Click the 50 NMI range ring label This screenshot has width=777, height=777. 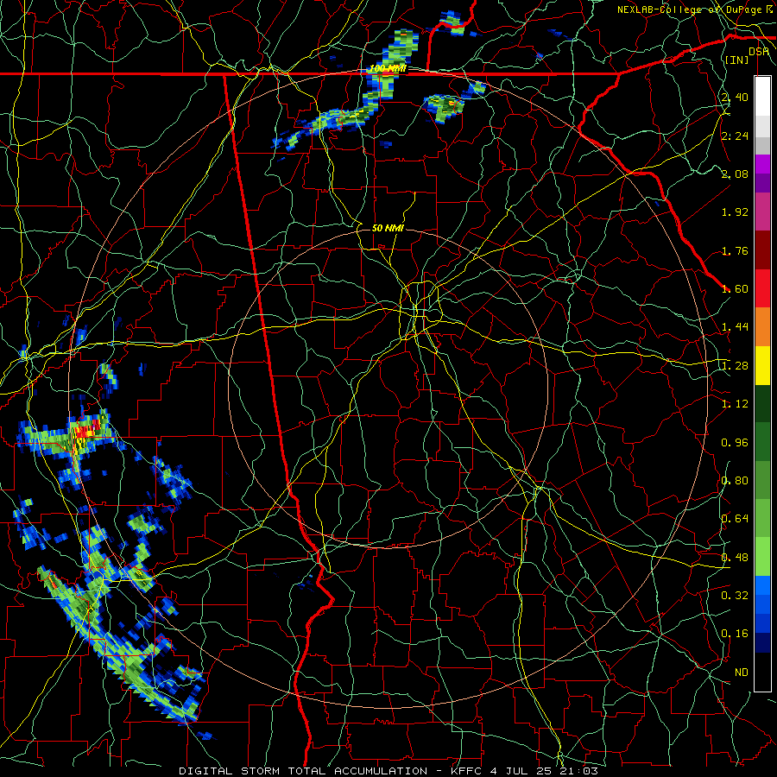click(x=388, y=228)
